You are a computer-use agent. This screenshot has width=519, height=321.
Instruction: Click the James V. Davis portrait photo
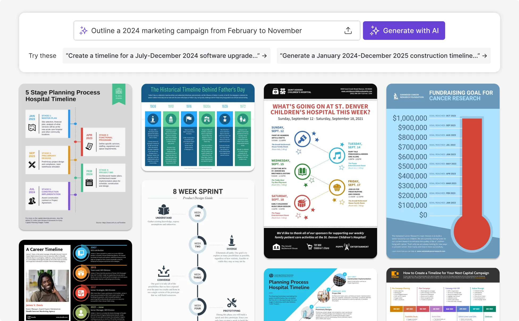coord(47,286)
